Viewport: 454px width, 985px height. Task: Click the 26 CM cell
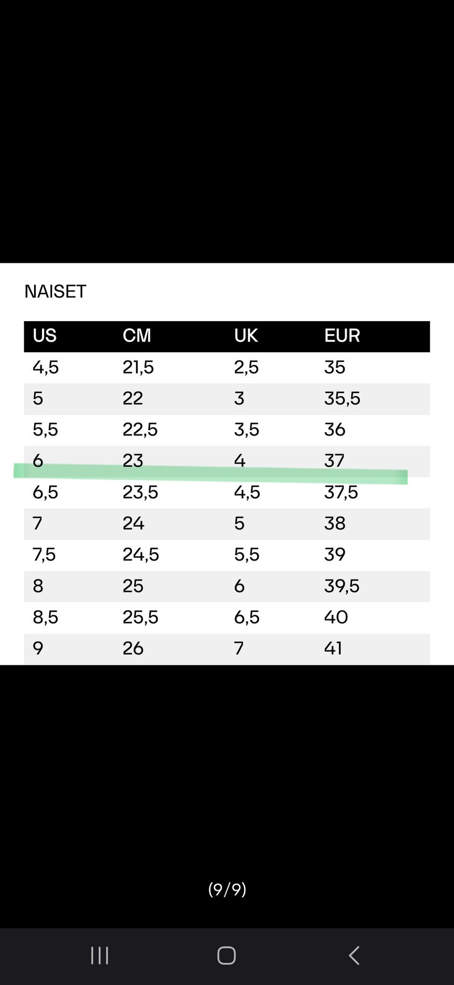133,648
